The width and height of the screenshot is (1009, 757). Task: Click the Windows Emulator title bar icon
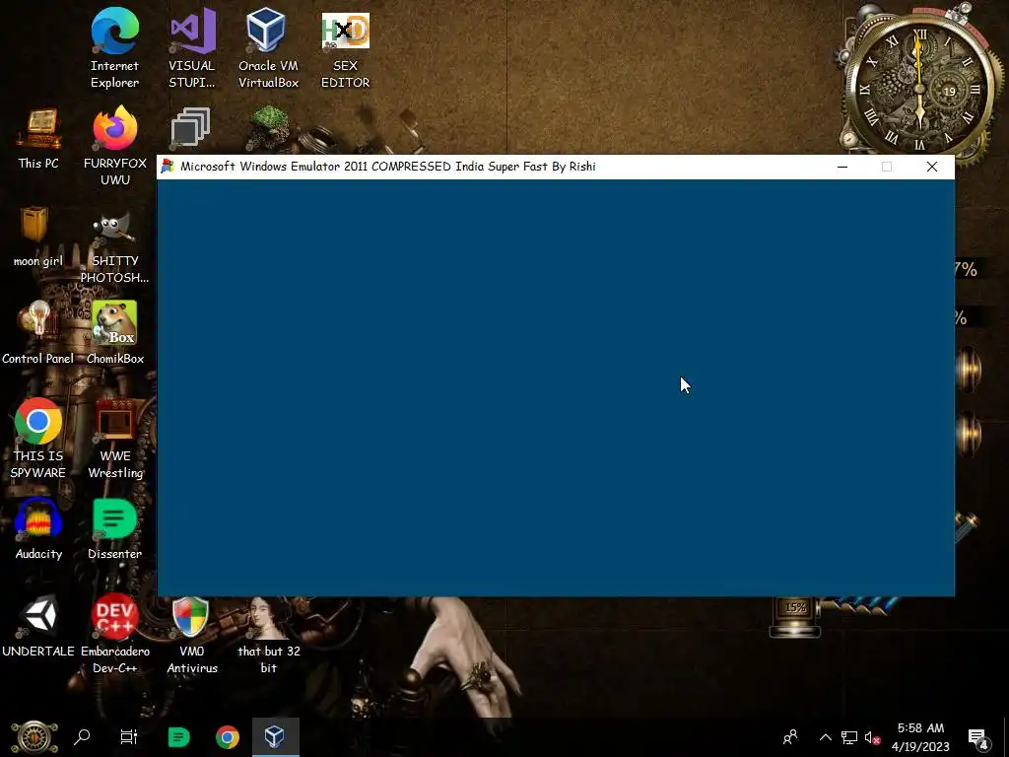168,166
